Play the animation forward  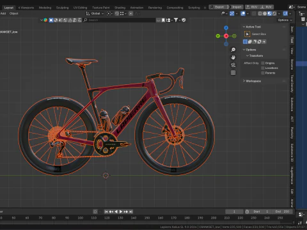[x=121, y=211]
